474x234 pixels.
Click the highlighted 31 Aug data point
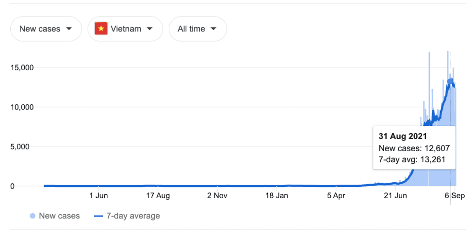tap(450, 81)
